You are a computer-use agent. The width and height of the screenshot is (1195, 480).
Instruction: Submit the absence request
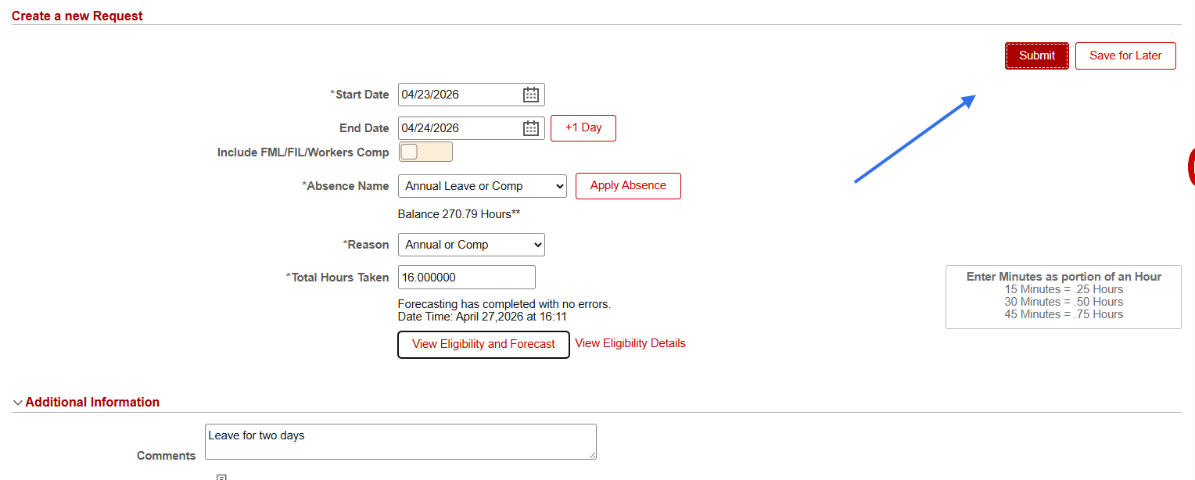(1037, 56)
